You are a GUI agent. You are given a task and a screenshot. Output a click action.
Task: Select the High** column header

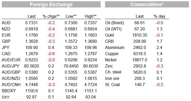[91, 16]
